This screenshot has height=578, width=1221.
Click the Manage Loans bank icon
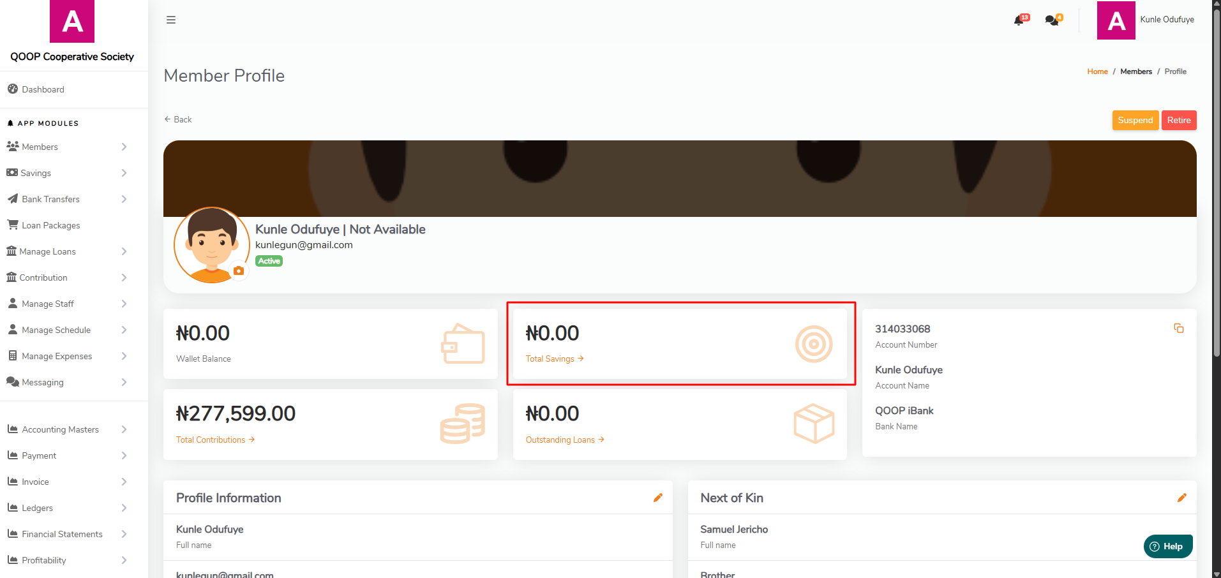(11, 251)
